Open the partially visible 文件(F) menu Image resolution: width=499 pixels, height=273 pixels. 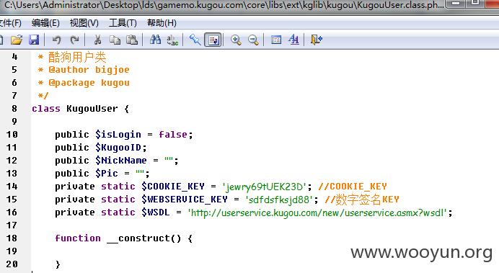(11, 23)
